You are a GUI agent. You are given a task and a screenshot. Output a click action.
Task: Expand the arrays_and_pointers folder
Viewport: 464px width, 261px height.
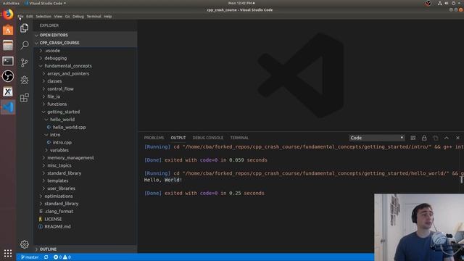(86, 73)
